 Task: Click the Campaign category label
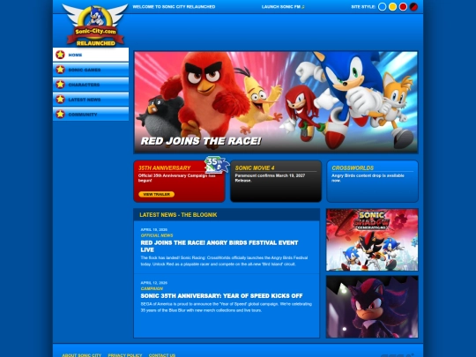click(x=152, y=288)
